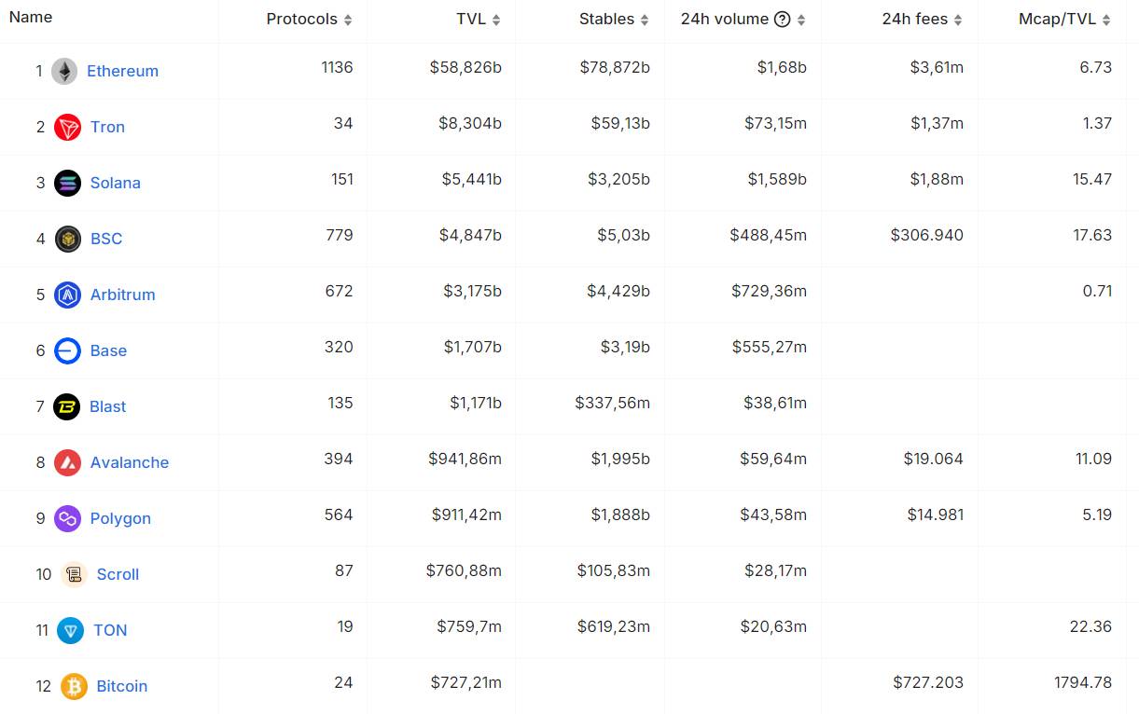Open the Polygon chain link
This screenshot has height=714, width=1139.
[x=120, y=518]
